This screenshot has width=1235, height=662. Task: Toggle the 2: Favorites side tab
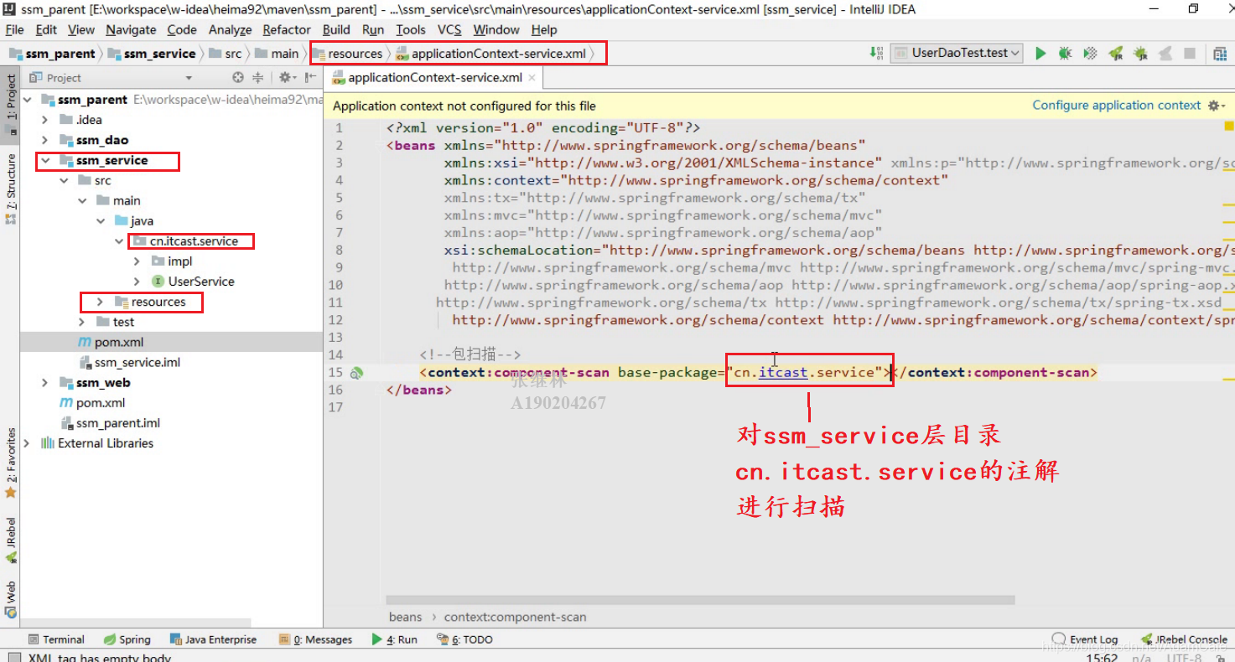[11, 463]
